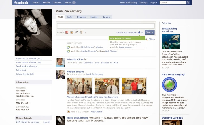Open Friends in the top navigation

(57, 3)
